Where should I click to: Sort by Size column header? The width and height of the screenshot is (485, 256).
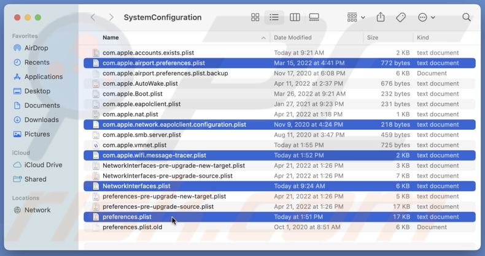click(x=373, y=37)
